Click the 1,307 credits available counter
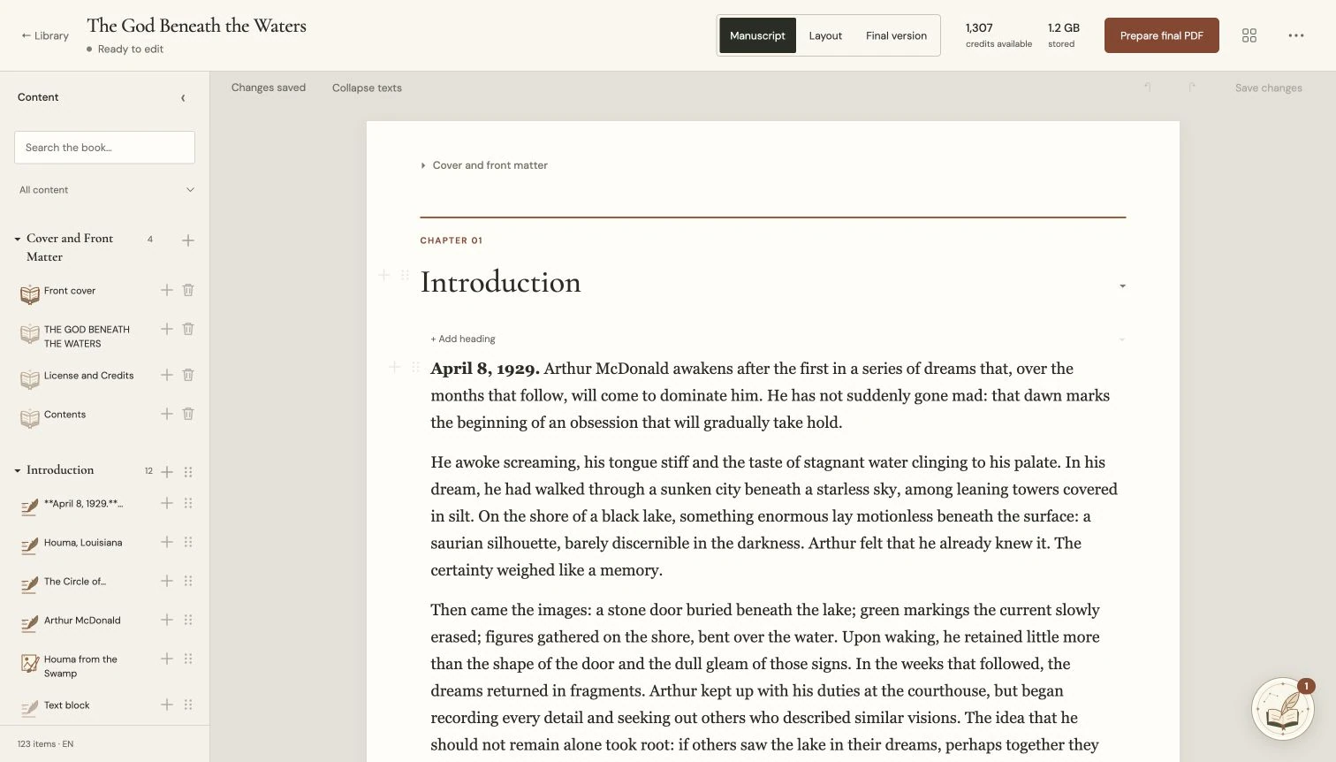The image size is (1336, 762). pos(998,35)
